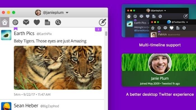Click Earth Pics name in dark window
Viewport: 196px width, 110px height.
(x=140, y=23)
